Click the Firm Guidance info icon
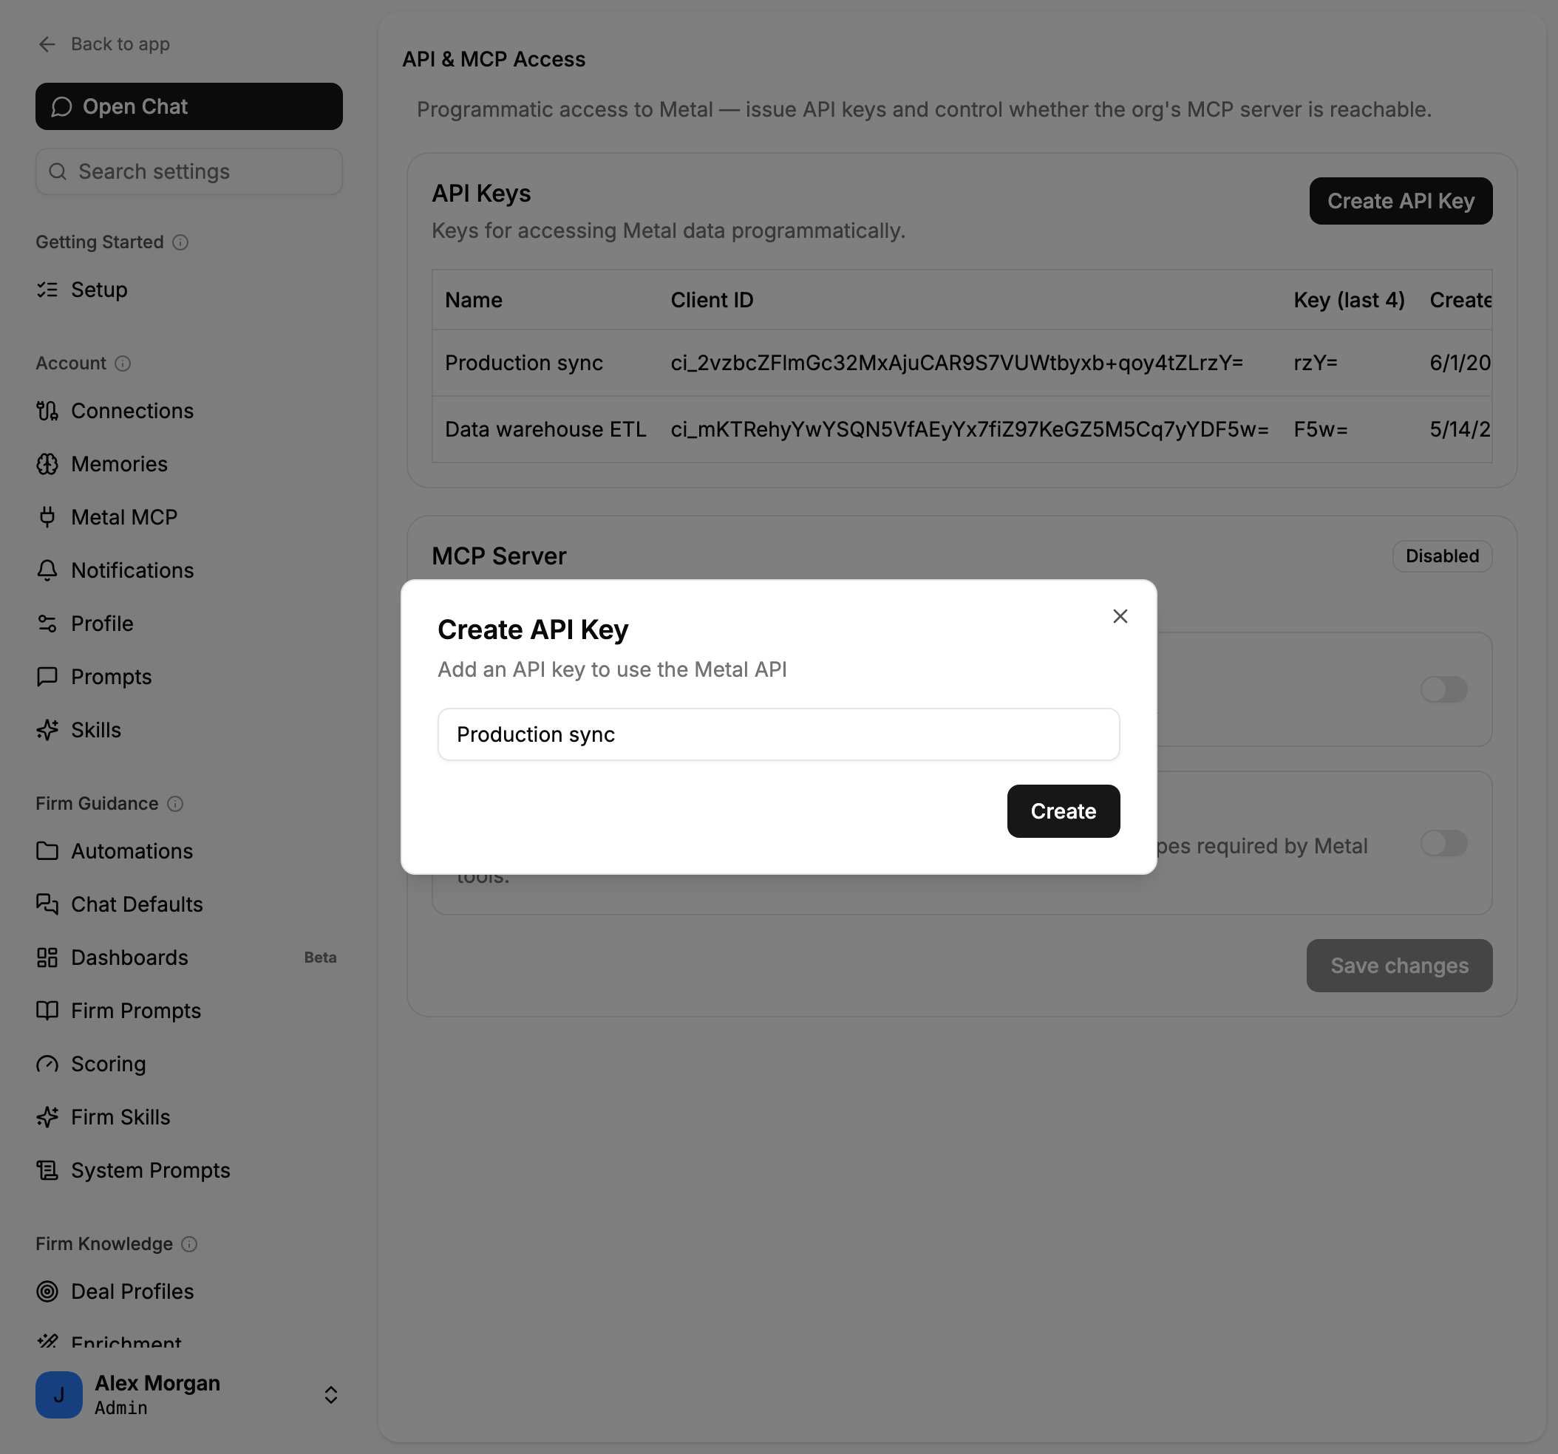1558x1454 pixels. [176, 804]
